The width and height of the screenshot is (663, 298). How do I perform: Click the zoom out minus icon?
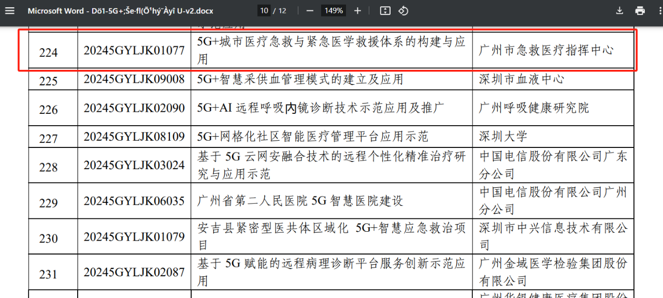pos(310,11)
